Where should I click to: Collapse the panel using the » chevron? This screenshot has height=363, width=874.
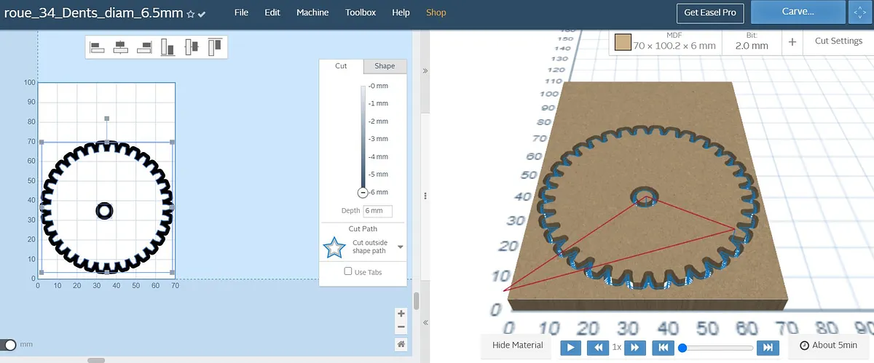(x=425, y=71)
